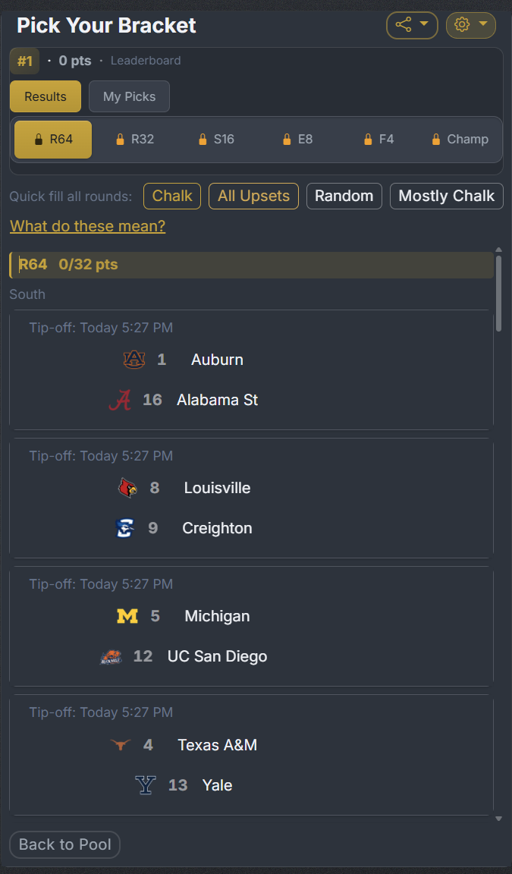This screenshot has height=874, width=512.
Task: Expand the share options dropdown arrow
Action: click(x=422, y=25)
